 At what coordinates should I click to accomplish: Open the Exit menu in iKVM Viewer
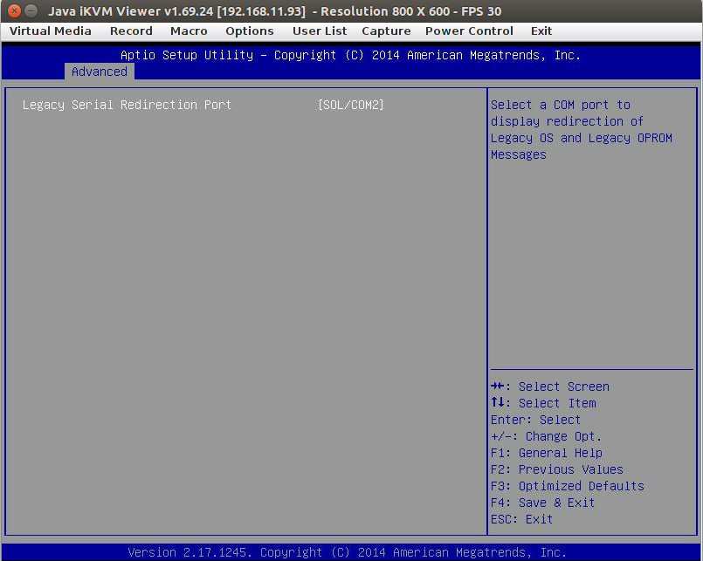tap(541, 31)
